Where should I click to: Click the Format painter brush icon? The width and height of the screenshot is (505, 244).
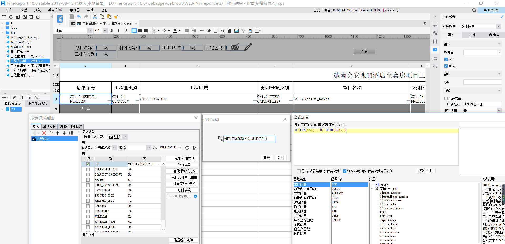(116, 17)
